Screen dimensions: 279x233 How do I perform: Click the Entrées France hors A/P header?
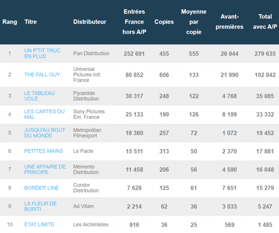[134, 22]
